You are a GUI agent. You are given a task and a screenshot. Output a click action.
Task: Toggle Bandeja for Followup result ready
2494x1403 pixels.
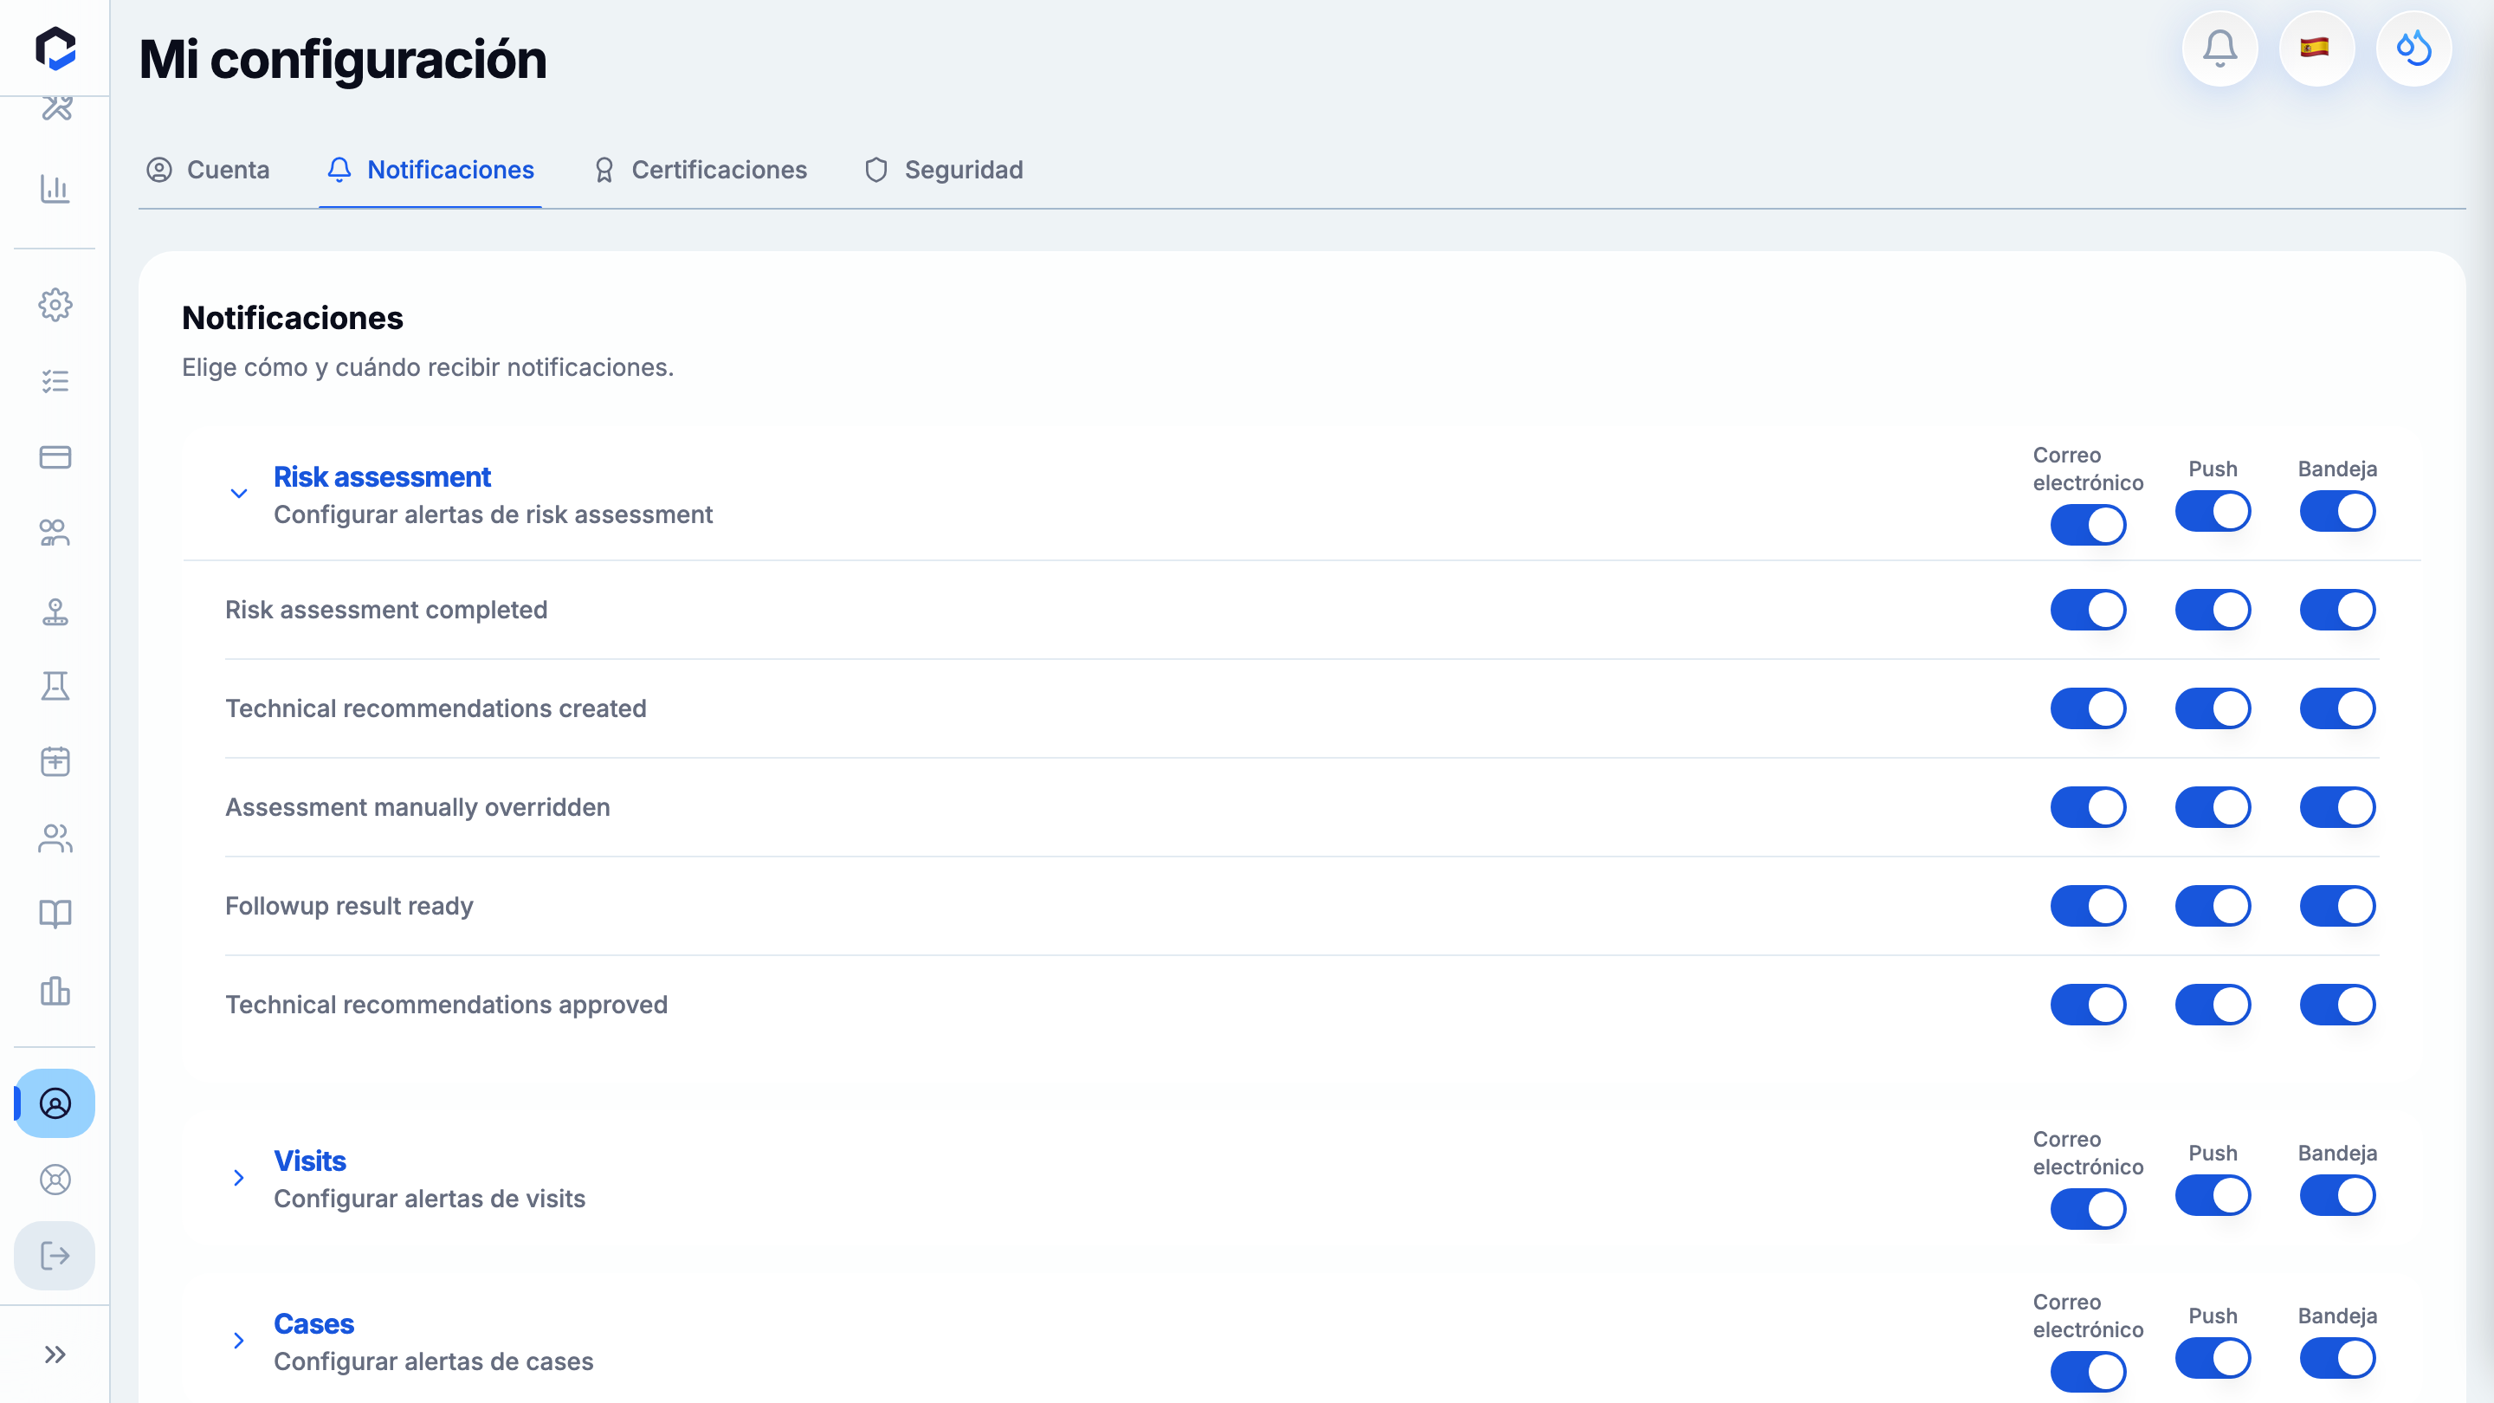[x=2338, y=906]
